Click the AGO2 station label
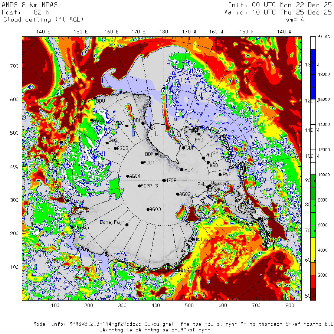This screenshot has height=334, width=334. click(x=185, y=194)
